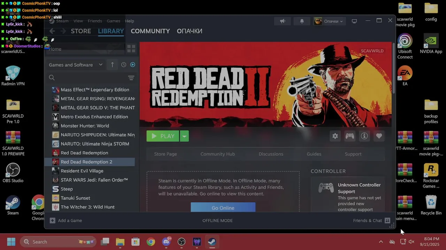The image size is (446, 250).
Task: Open the Help menu
Action: 130,21
